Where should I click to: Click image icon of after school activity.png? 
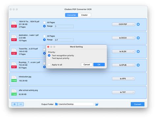tap(14, 93)
